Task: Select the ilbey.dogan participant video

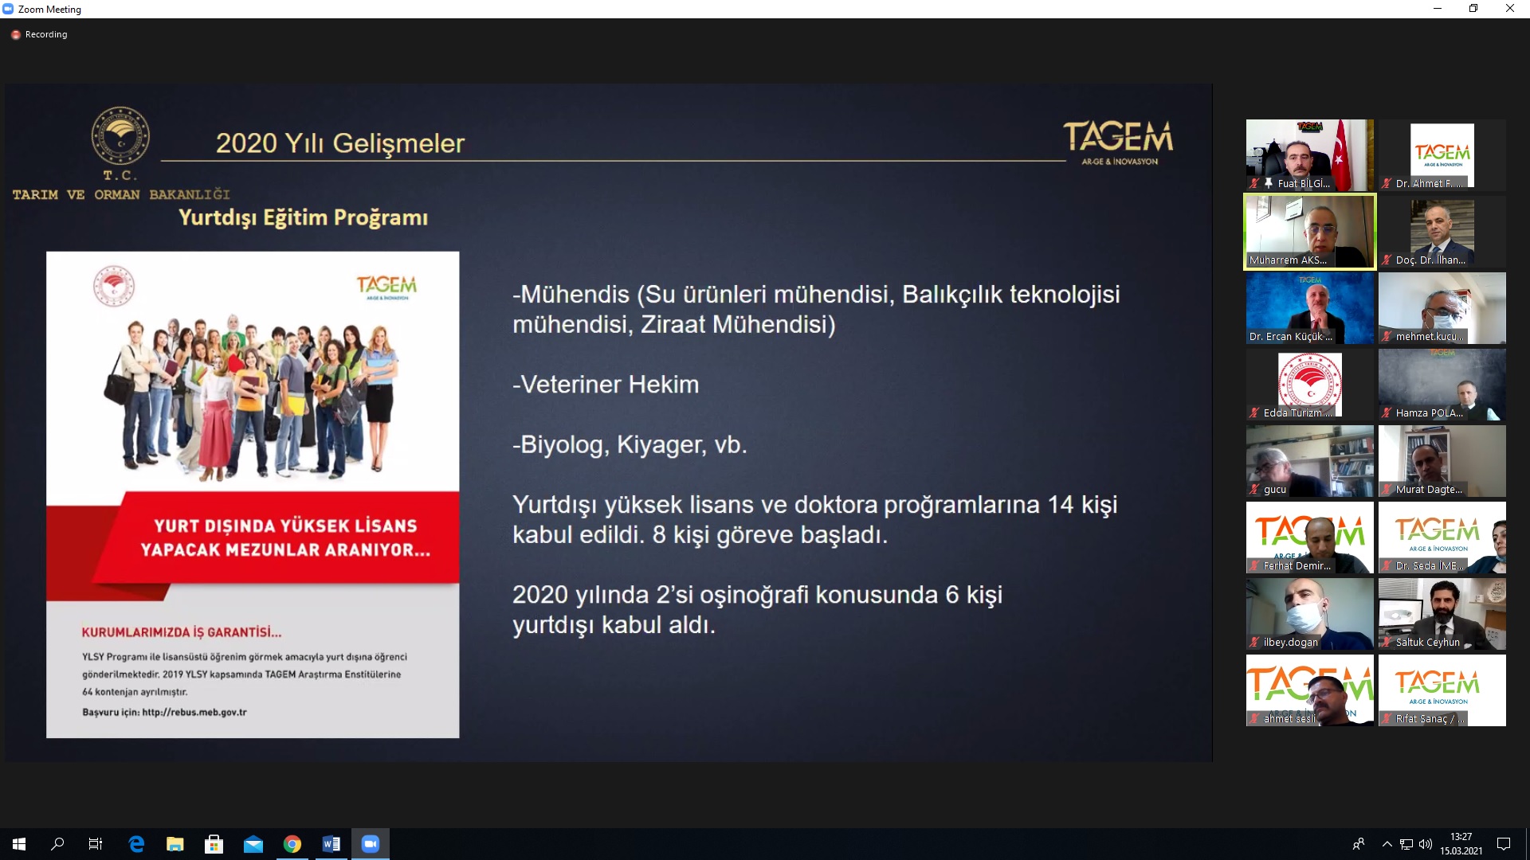Action: pos(1310,614)
